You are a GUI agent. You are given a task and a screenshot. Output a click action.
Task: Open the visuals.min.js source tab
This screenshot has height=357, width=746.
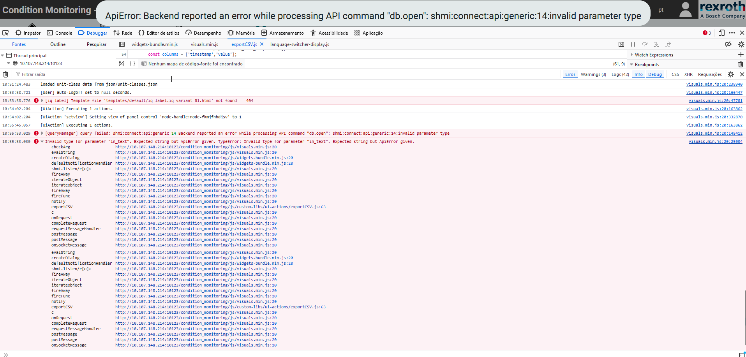click(x=204, y=44)
